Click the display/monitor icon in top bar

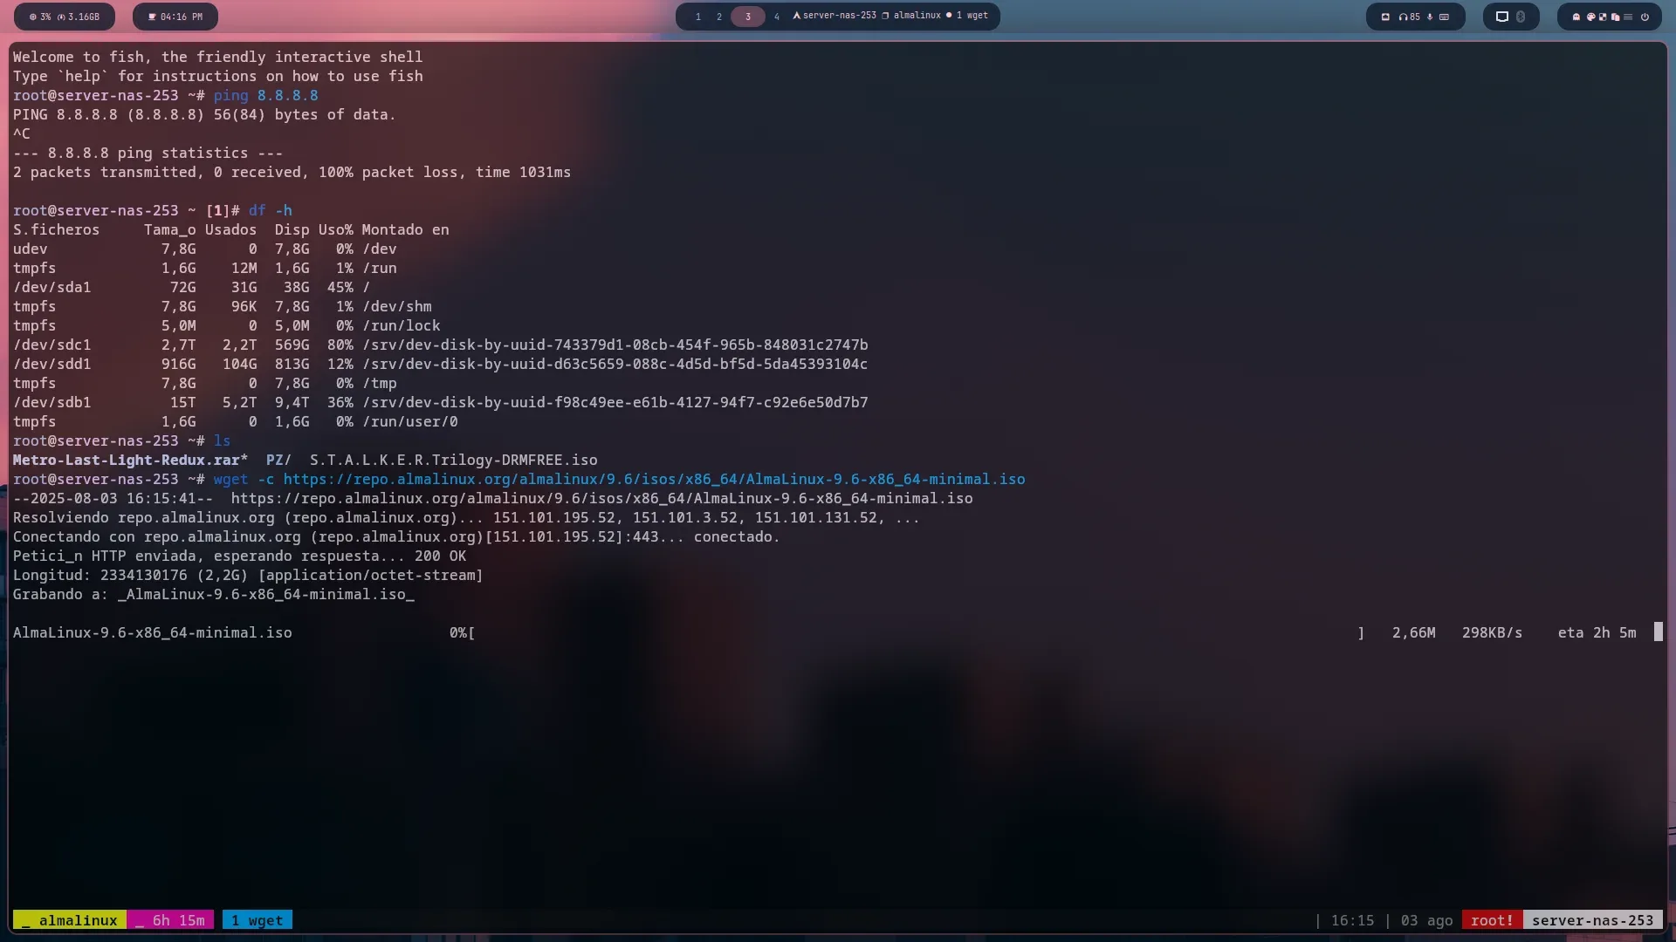(1502, 17)
